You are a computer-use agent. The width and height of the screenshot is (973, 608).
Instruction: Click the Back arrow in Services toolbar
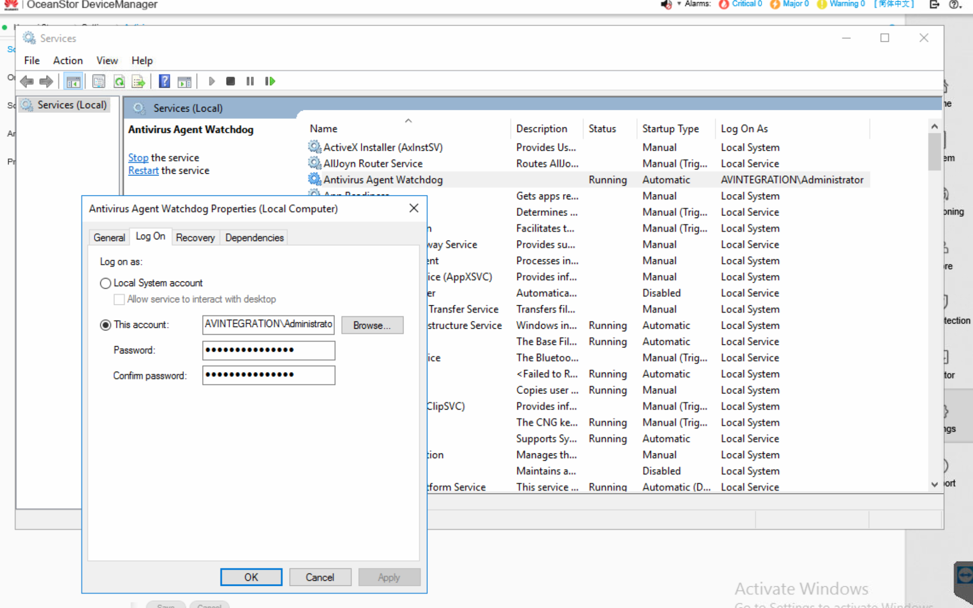tap(27, 81)
